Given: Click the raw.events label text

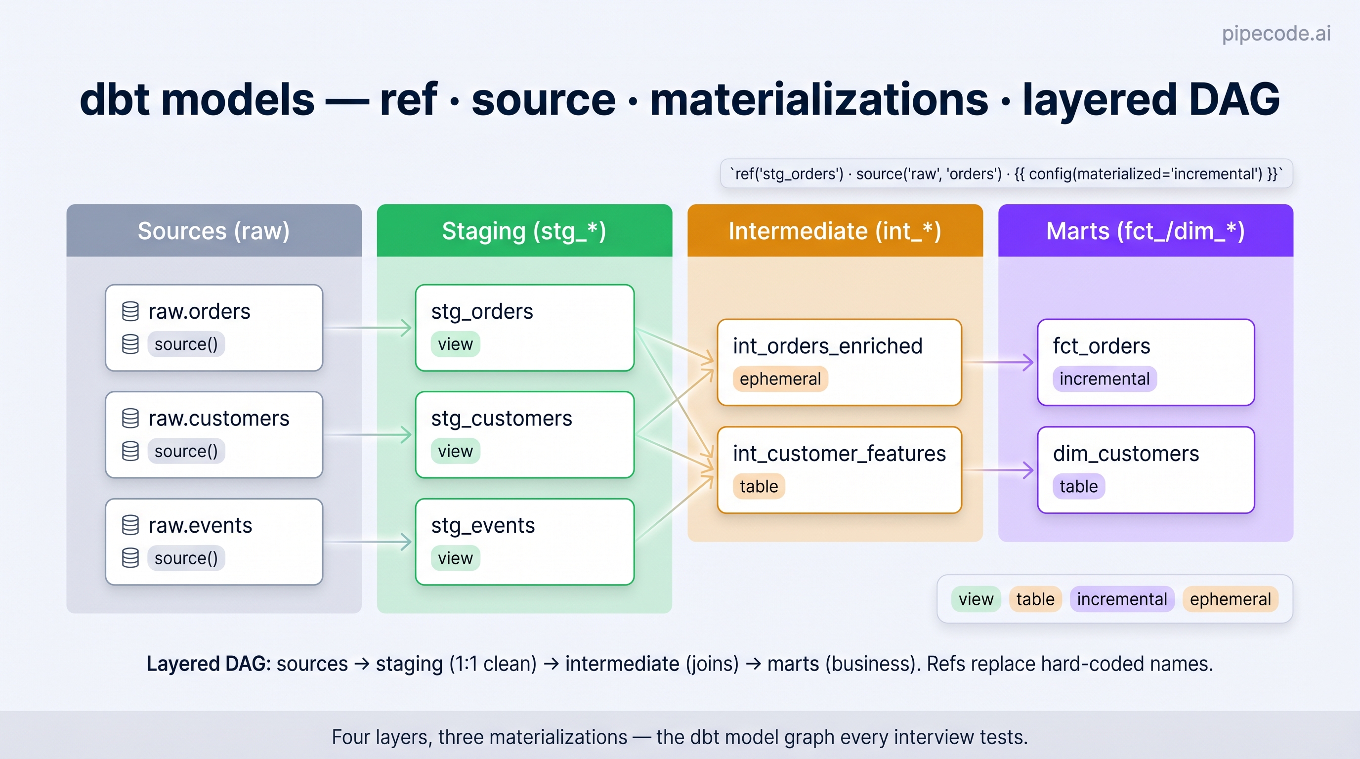Looking at the screenshot, I should [x=200, y=526].
